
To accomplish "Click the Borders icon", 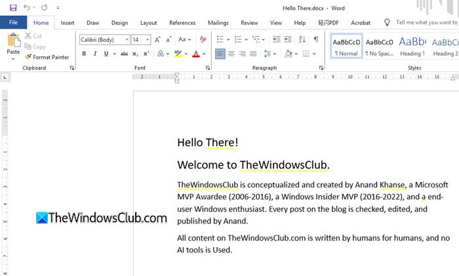I will click(x=306, y=54).
